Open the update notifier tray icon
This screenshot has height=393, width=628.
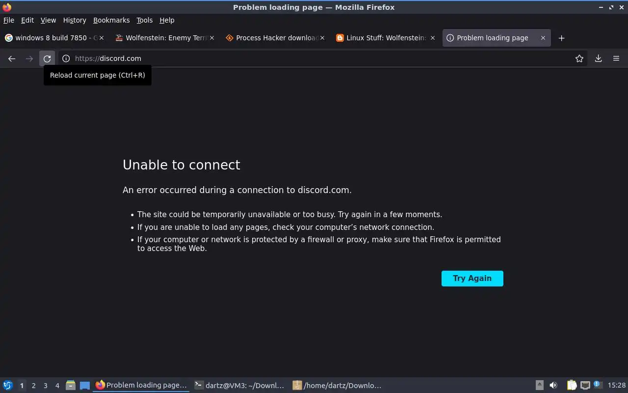[597, 385]
